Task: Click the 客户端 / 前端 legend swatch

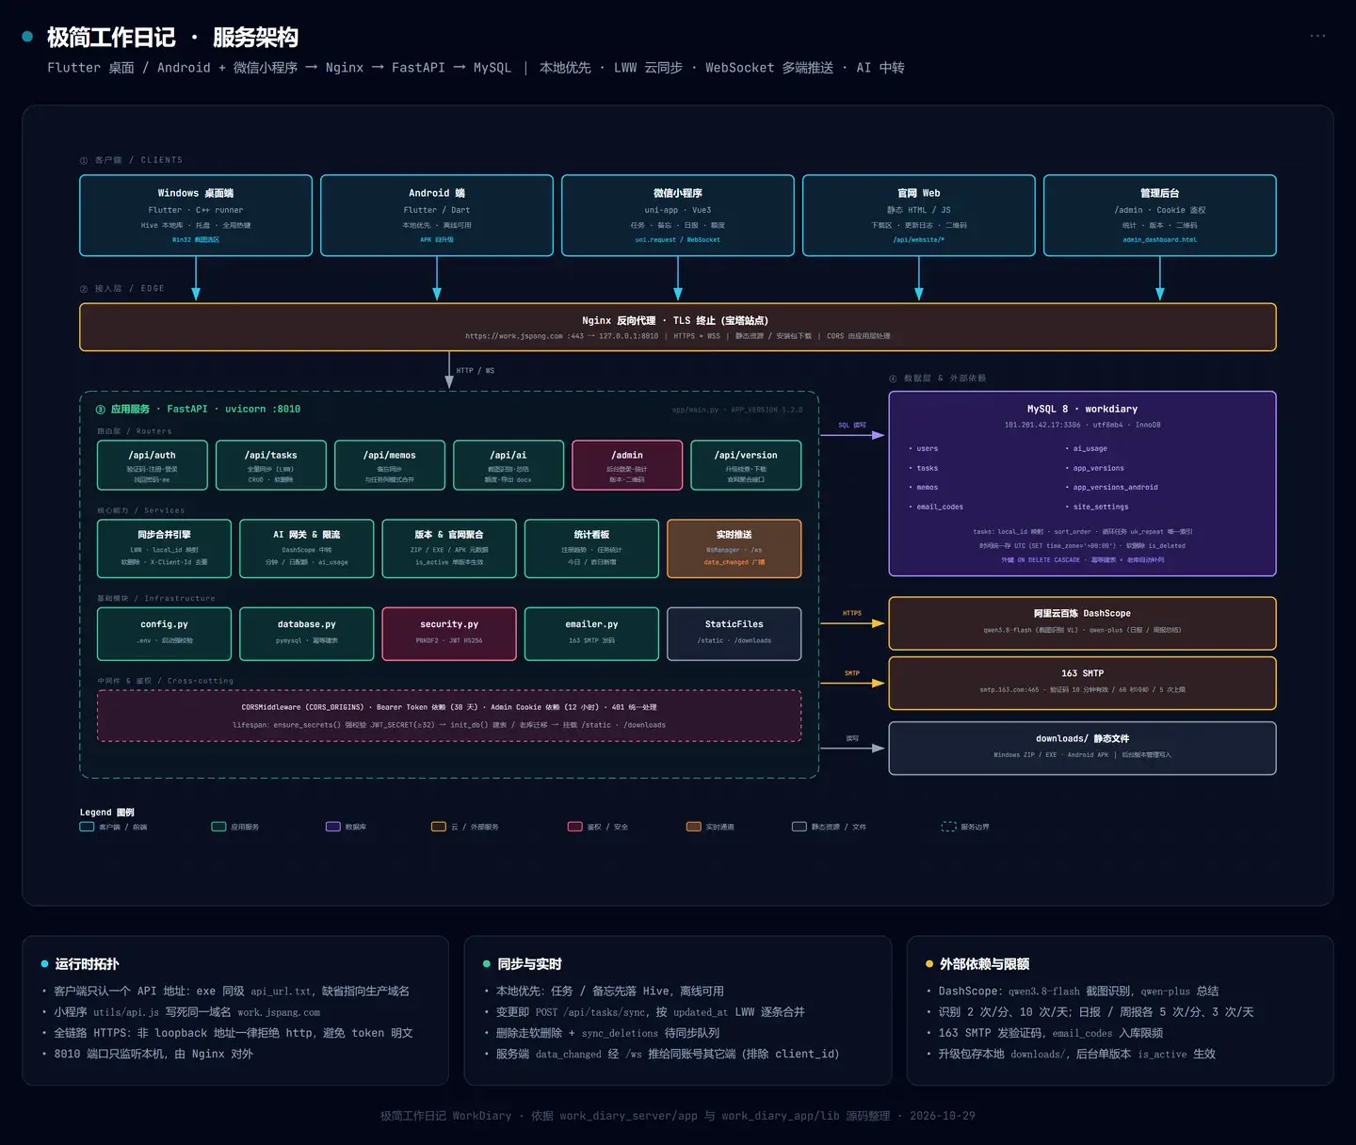Action: coord(87,827)
